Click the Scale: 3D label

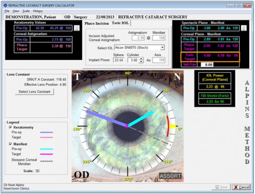pyautogui.click(x=31, y=171)
